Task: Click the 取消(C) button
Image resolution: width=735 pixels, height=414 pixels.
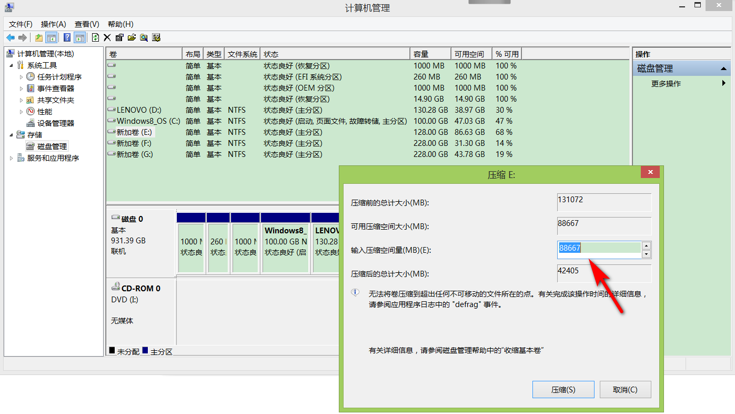Action: pos(626,390)
